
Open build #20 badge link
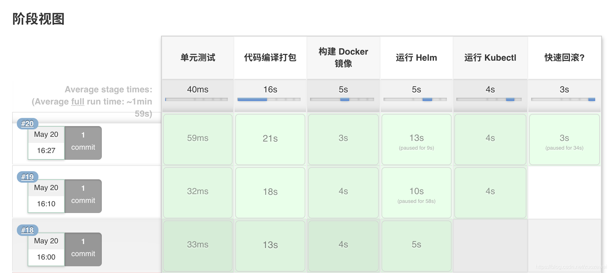point(27,124)
